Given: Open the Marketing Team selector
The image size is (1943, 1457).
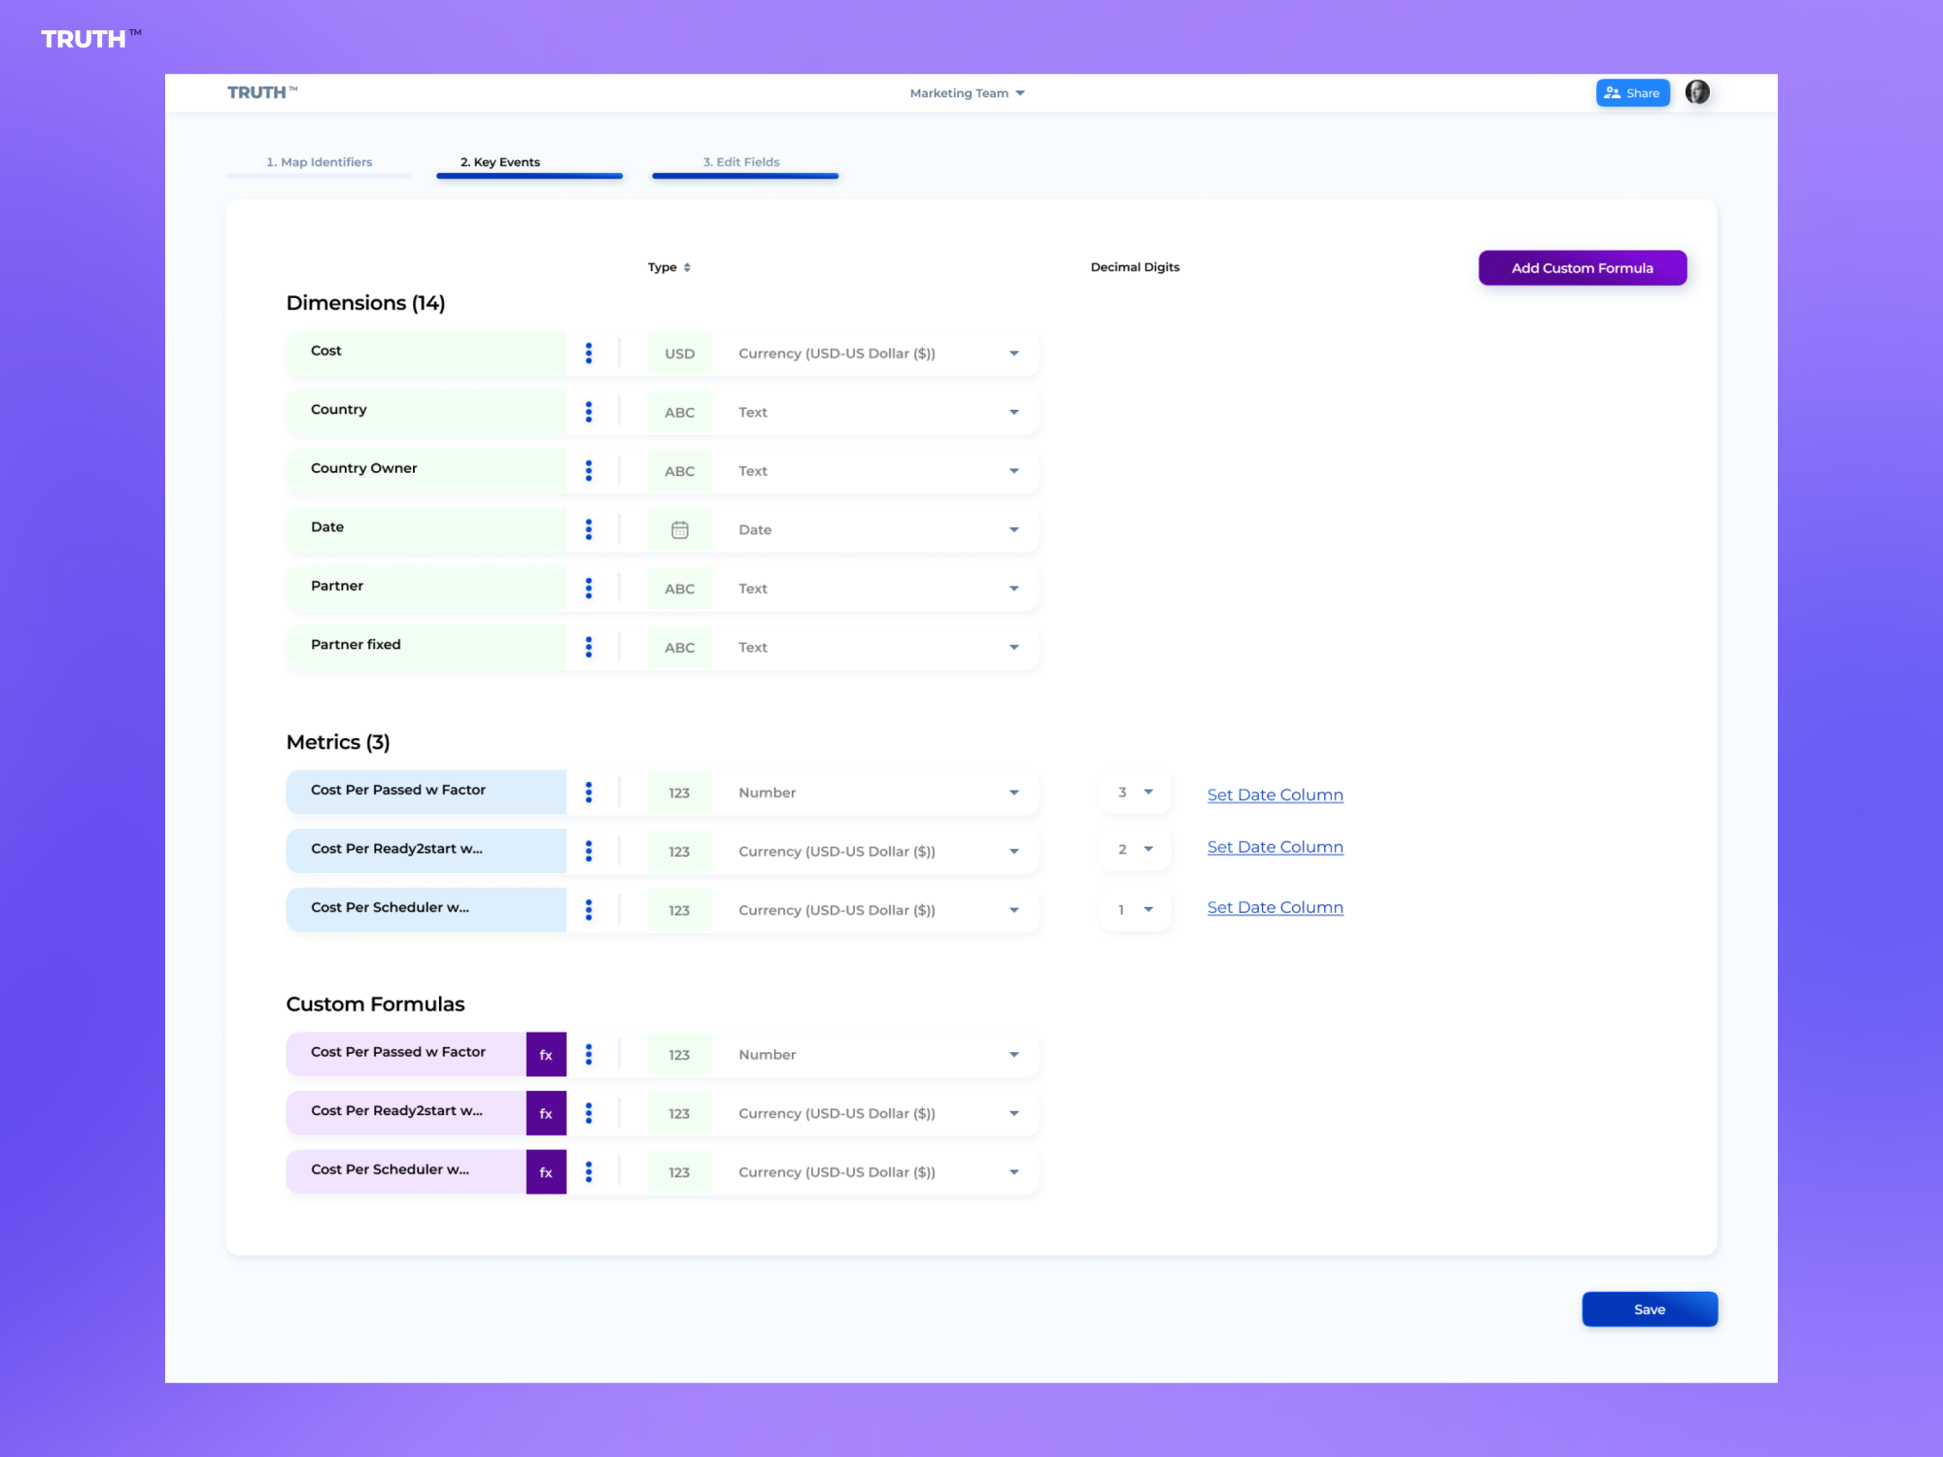Looking at the screenshot, I should pos(968,93).
